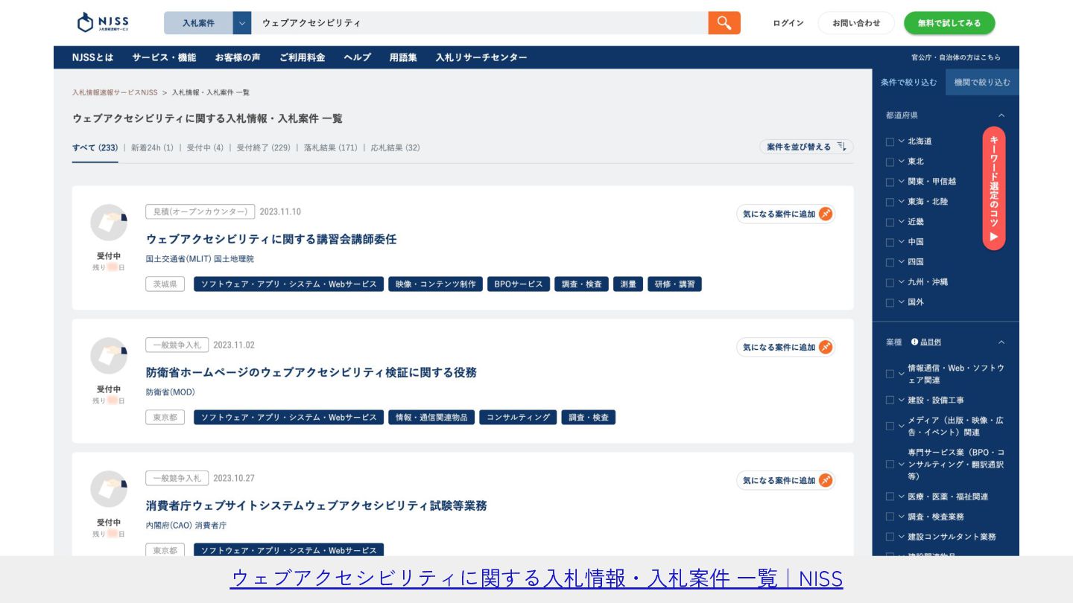Image resolution: width=1073 pixels, height=603 pixels.
Task: Click the 研修・講習 tag
Action: pos(674,284)
